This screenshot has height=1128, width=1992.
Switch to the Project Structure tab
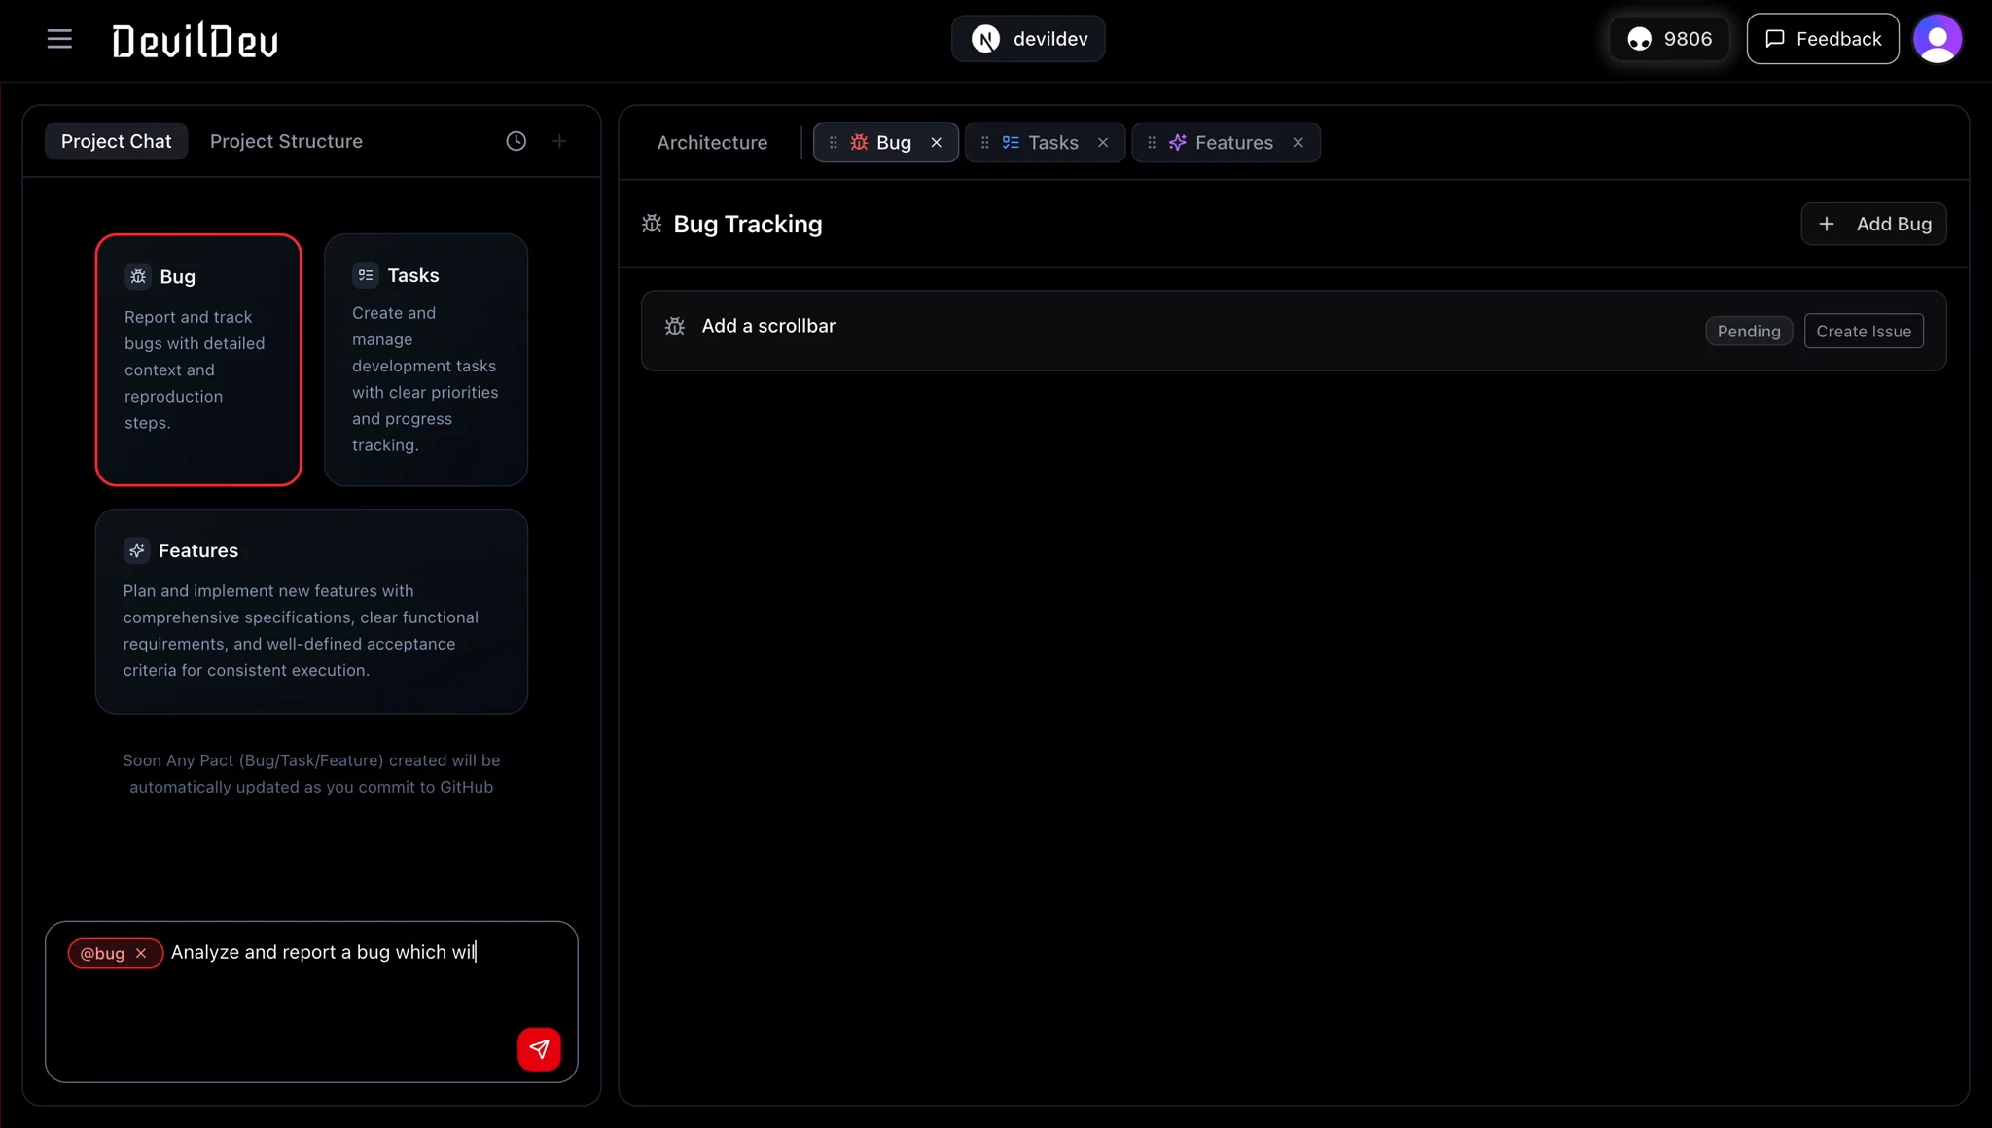(x=286, y=141)
